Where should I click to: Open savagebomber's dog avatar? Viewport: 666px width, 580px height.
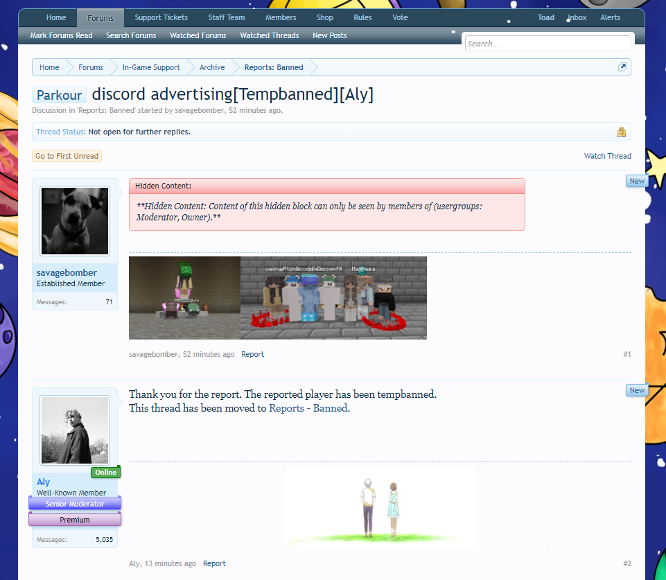tap(75, 221)
